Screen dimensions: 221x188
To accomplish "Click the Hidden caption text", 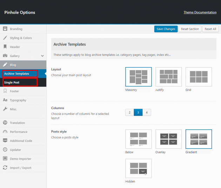I will [130, 181].
